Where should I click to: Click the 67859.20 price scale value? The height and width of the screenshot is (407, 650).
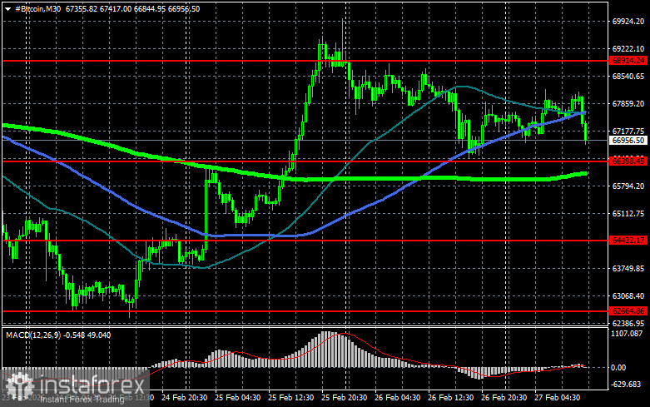pyautogui.click(x=628, y=103)
